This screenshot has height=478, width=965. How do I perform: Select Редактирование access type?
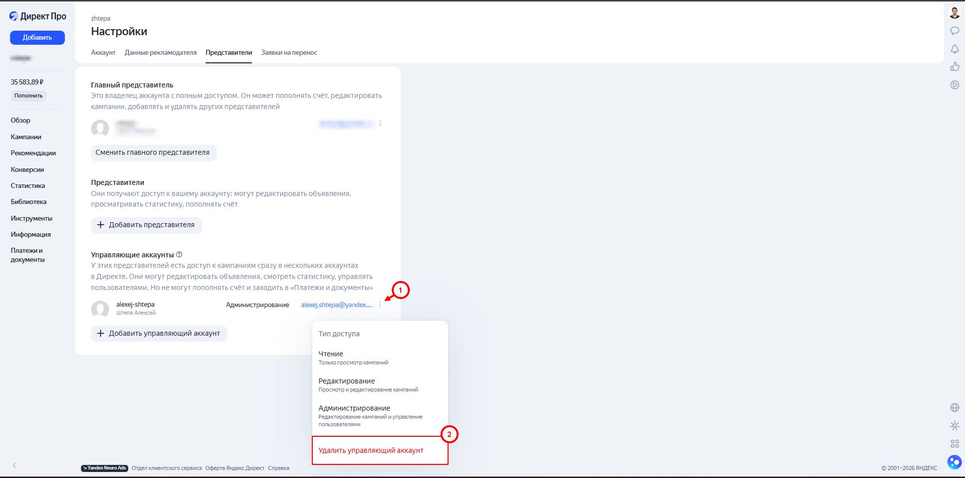pos(380,385)
